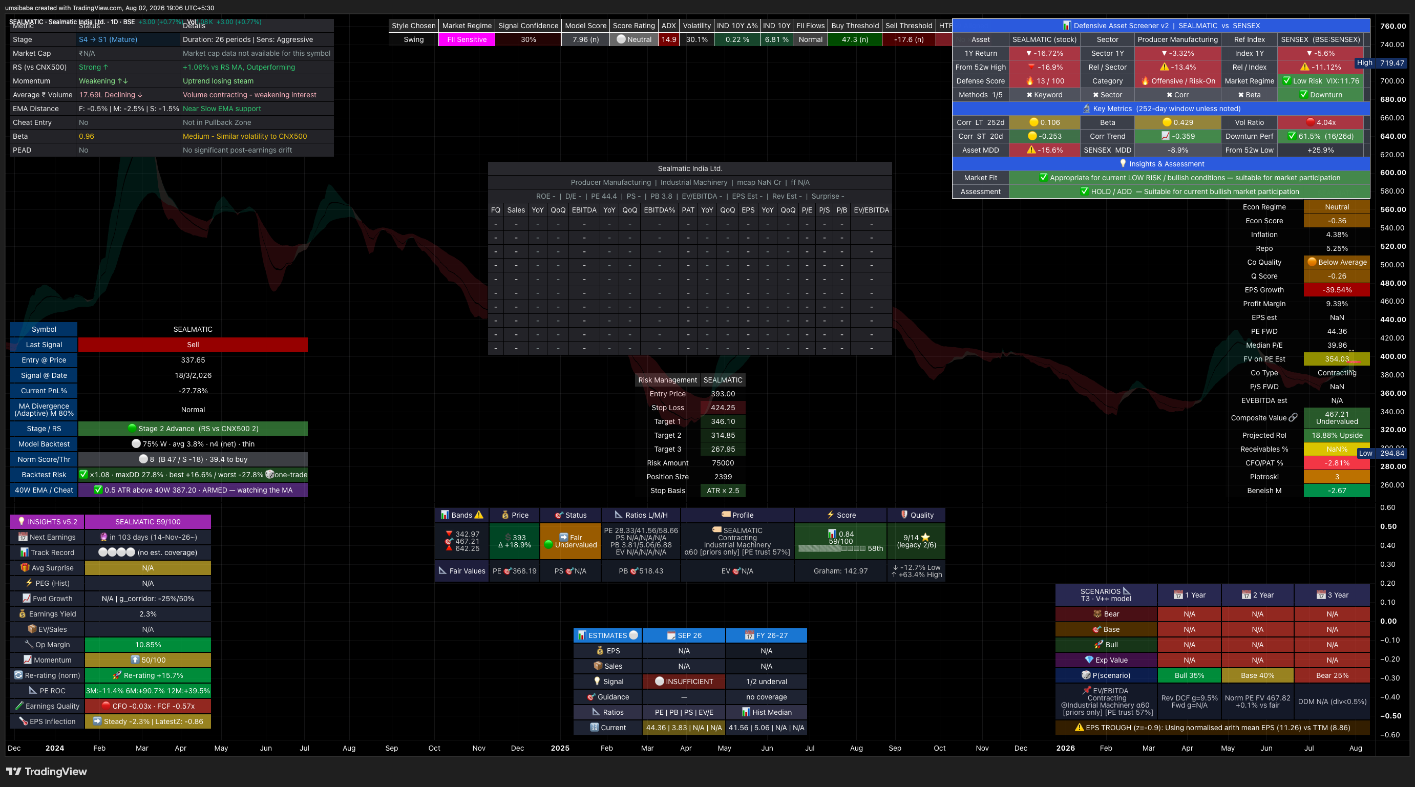Viewport: 1415px width, 787px height.
Task: Click the Re-rating +15.7% cell
Action: coord(148,675)
